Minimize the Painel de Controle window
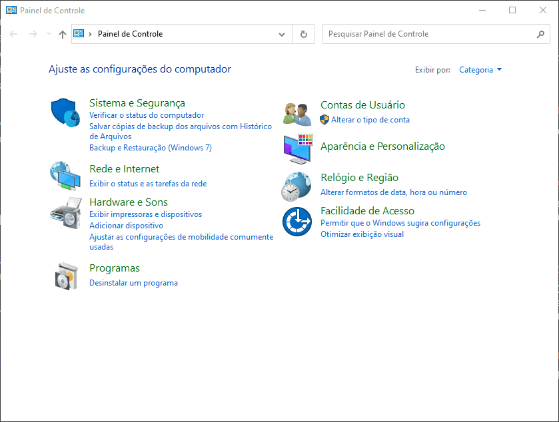The width and height of the screenshot is (559, 422). (x=482, y=11)
